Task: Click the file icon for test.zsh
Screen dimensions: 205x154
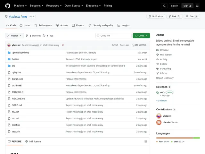Action: pos(9,132)
